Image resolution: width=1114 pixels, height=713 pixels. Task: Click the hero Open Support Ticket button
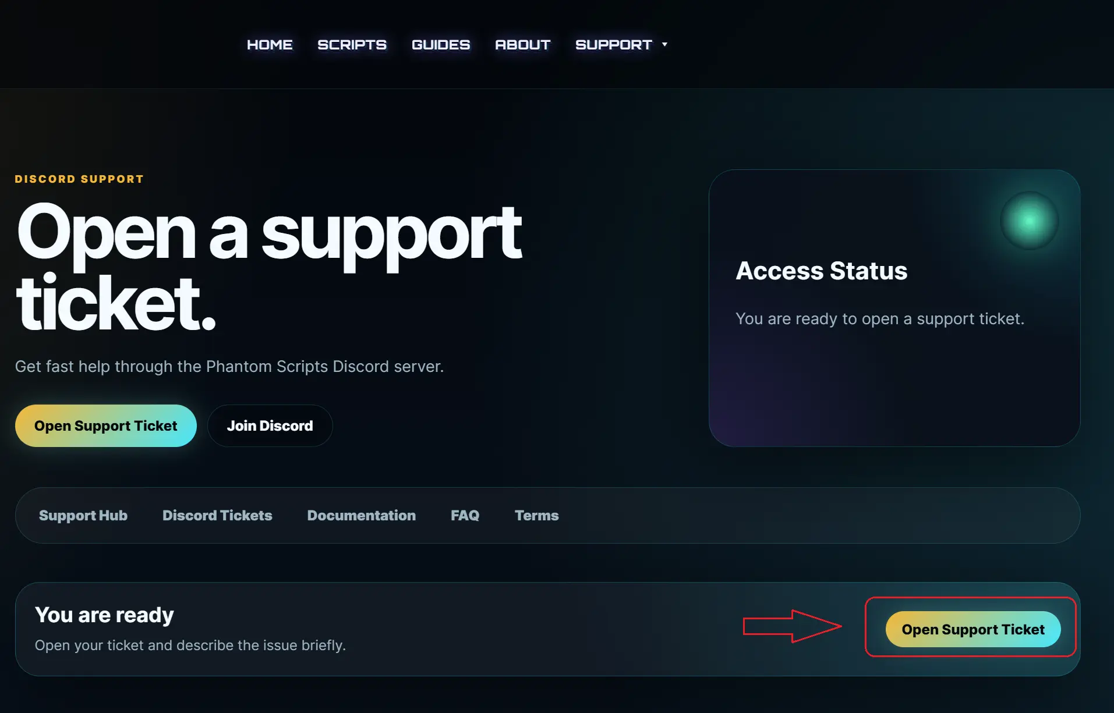click(106, 426)
